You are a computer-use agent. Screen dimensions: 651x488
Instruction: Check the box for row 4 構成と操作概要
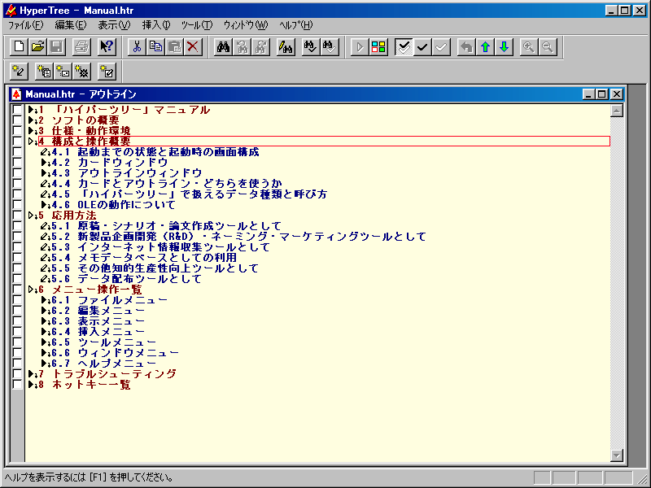[x=17, y=142]
